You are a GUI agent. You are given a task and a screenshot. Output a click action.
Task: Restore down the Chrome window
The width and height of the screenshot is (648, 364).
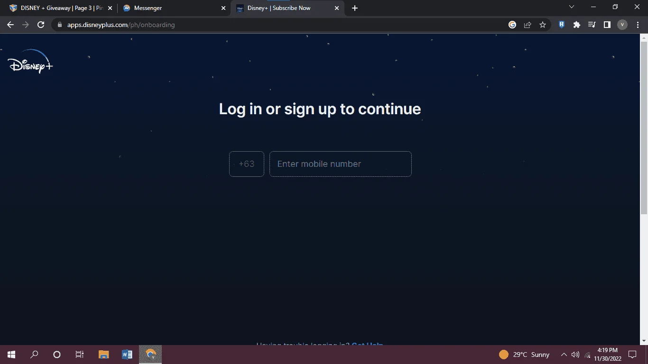coord(615,7)
